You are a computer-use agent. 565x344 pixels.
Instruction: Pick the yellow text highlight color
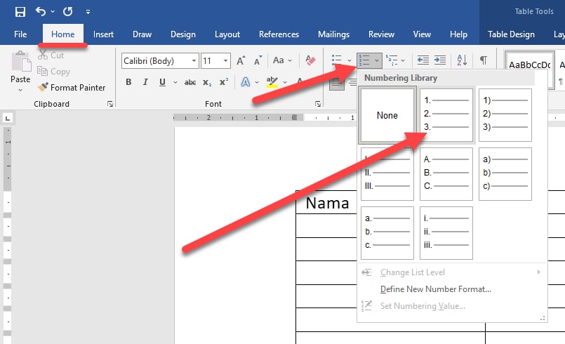tap(272, 83)
